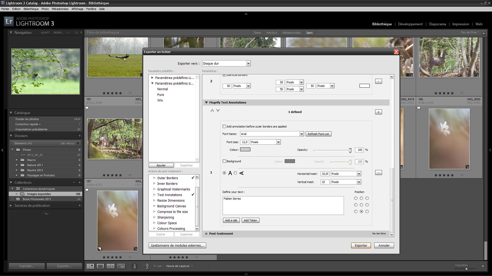Click the Add Token button
This screenshot has height=276, width=492.
[250, 220]
